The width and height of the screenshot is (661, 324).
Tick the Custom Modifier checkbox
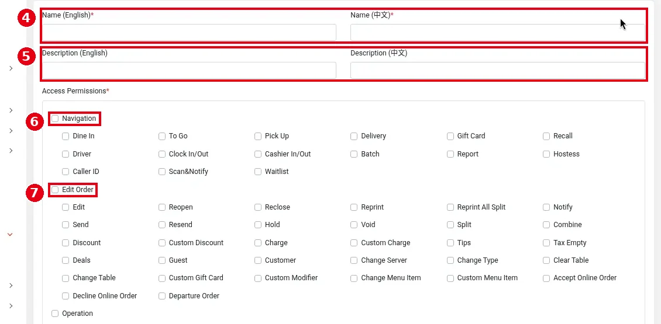(x=258, y=278)
